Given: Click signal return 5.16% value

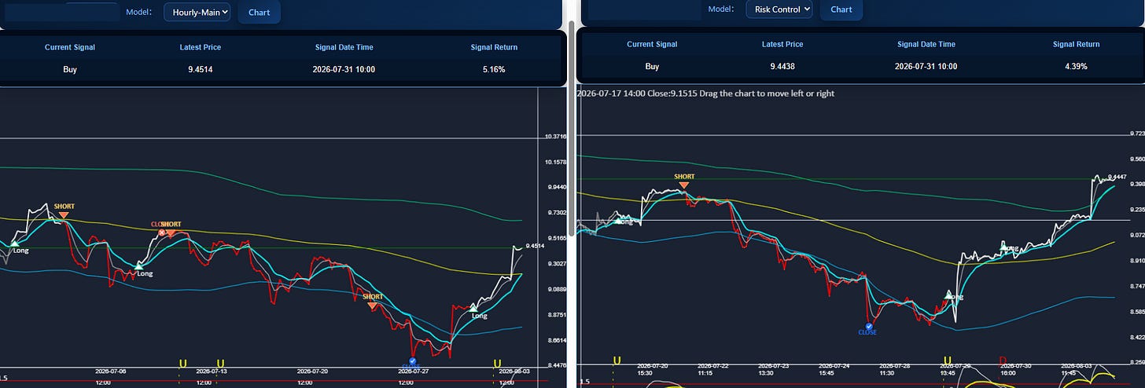Looking at the screenshot, I should click(x=494, y=69).
